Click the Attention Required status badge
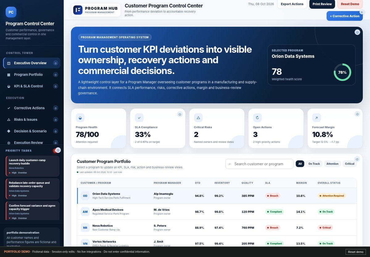Screen dimensions: 370x257 point(332,196)
